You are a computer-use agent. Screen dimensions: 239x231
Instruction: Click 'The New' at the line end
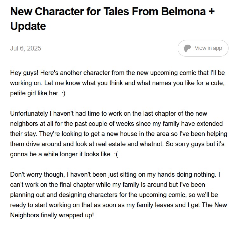(x=214, y=205)
